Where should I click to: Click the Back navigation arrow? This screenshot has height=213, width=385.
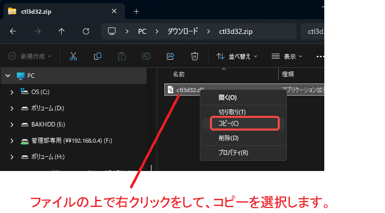[x=13, y=31]
